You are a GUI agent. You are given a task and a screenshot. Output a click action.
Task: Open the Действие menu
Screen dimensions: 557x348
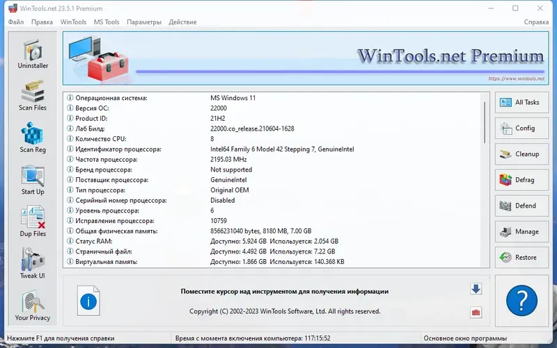point(182,22)
